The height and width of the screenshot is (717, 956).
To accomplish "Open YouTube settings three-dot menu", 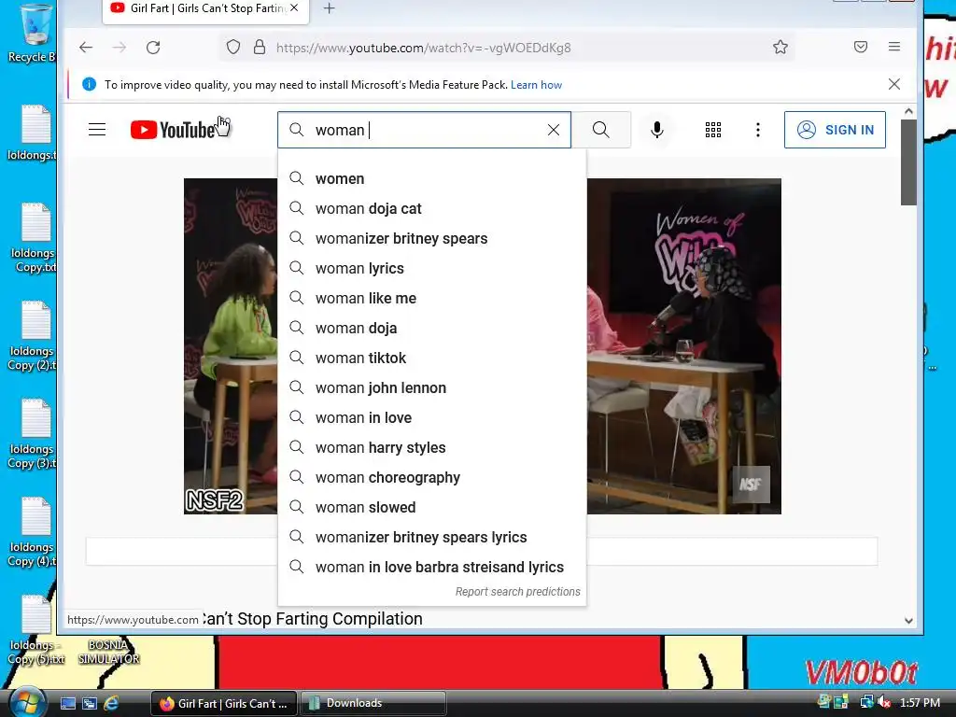I will point(758,129).
